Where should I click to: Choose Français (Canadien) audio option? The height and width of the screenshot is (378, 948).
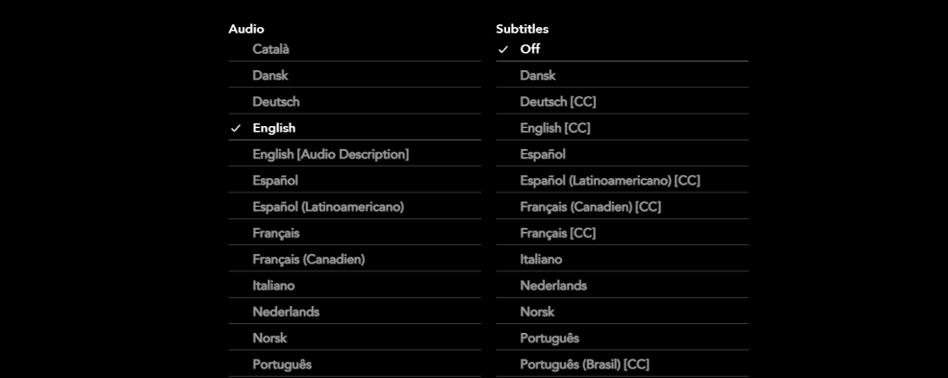click(355, 259)
